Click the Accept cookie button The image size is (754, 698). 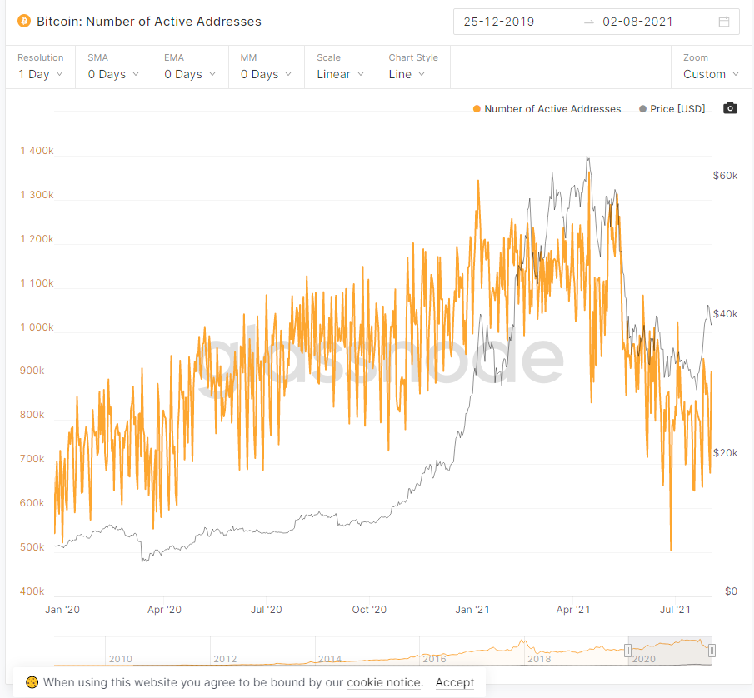click(454, 682)
